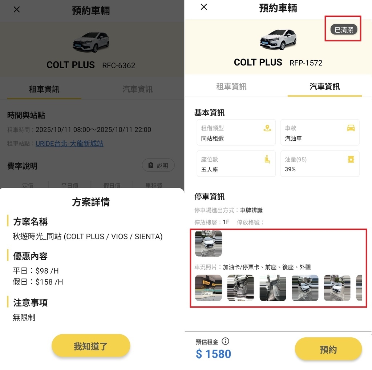Tap the 已清潔 status badge
Viewport: 372px width, 370px height.
[x=344, y=30]
